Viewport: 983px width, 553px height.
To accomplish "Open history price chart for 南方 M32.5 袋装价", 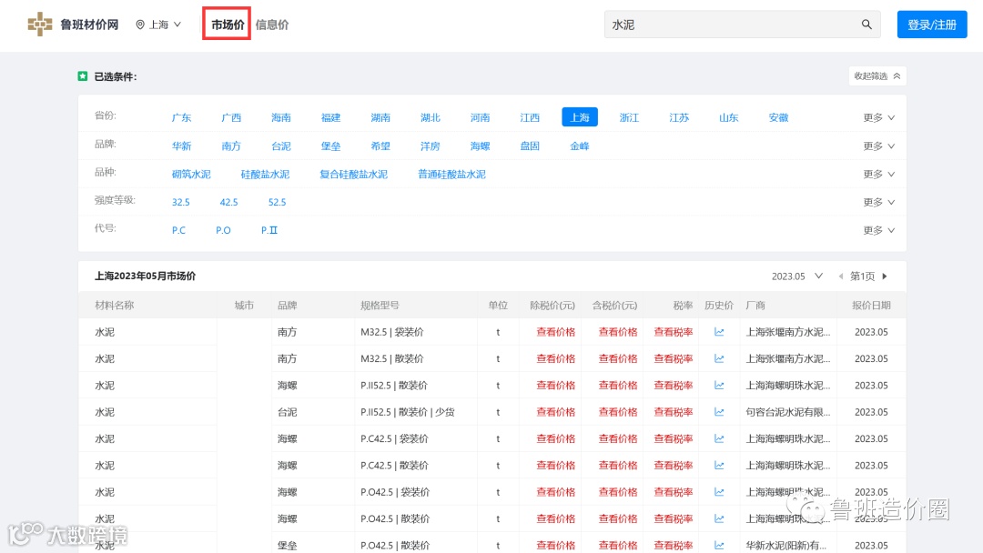I will 719,332.
